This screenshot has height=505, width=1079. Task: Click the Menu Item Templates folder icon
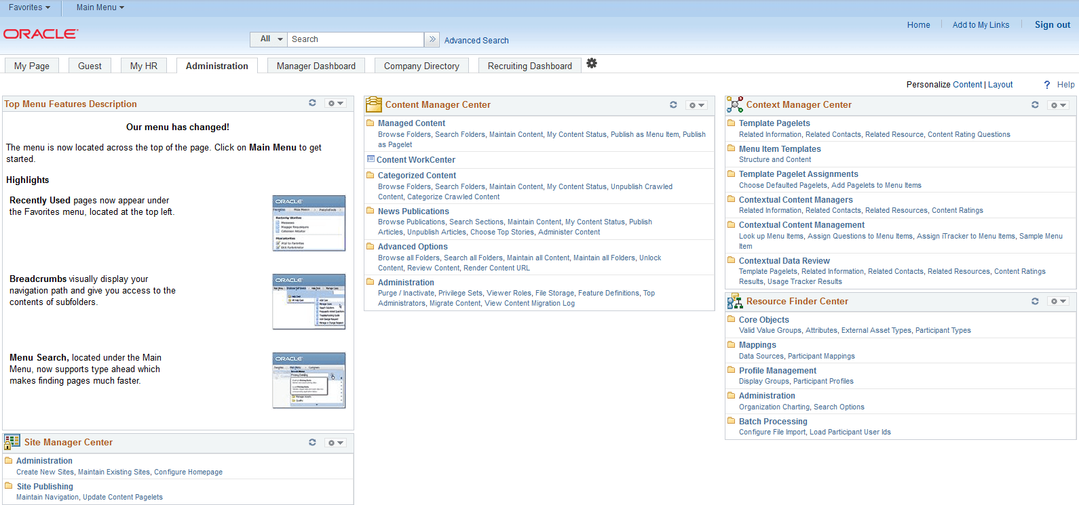click(x=732, y=148)
